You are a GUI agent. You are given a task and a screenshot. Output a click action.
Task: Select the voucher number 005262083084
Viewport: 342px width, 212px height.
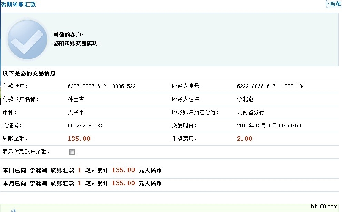[85, 126]
